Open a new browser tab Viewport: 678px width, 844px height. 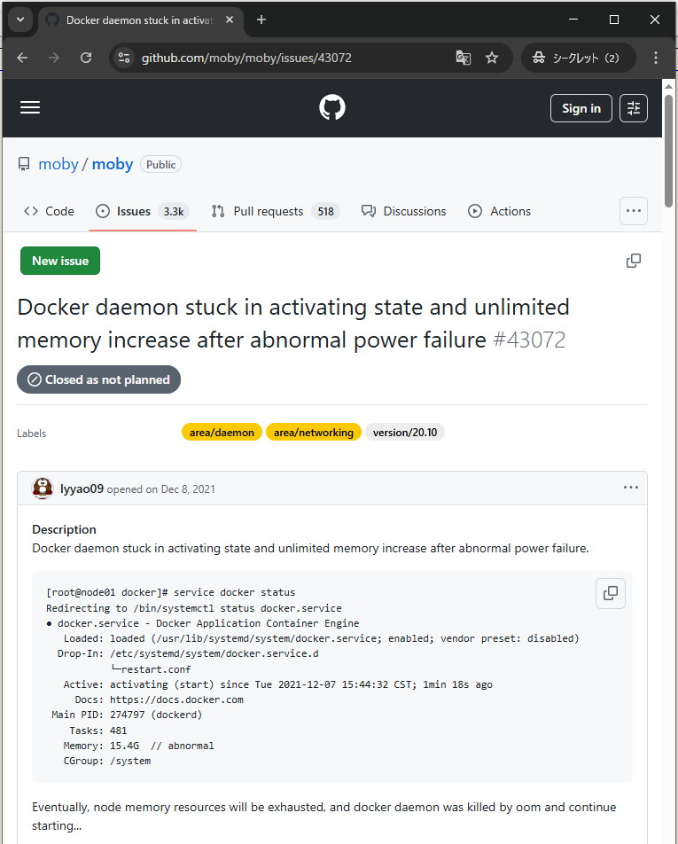coord(261,20)
